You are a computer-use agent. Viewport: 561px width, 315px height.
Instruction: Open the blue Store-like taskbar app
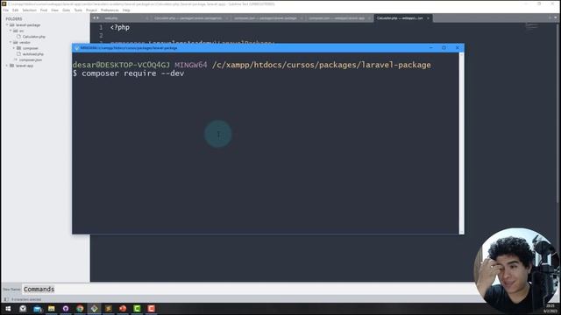37,308
